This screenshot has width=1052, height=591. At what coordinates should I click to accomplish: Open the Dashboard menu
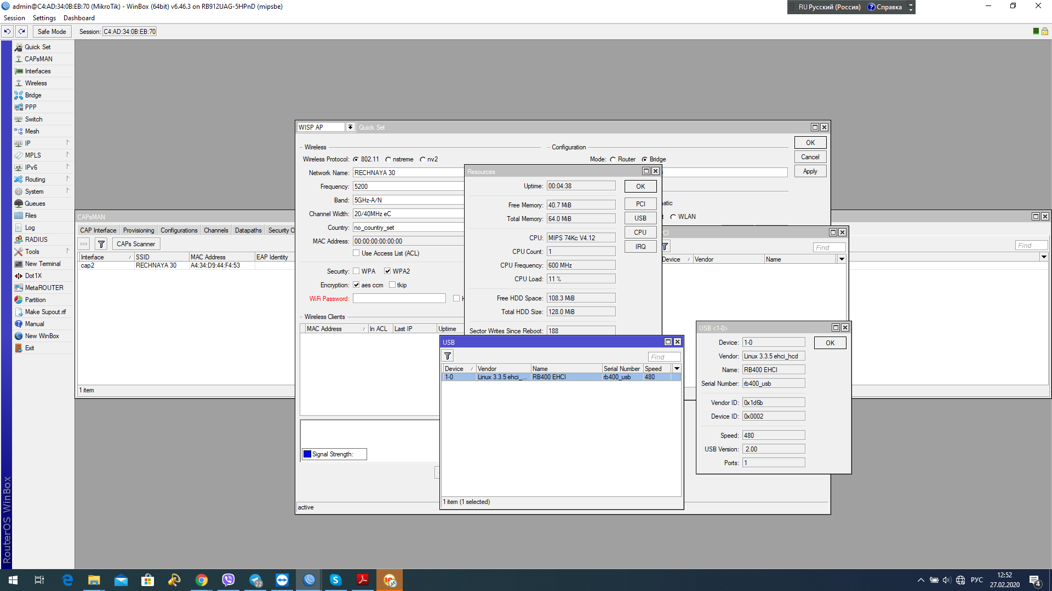pyautogui.click(x=79, y=18)
